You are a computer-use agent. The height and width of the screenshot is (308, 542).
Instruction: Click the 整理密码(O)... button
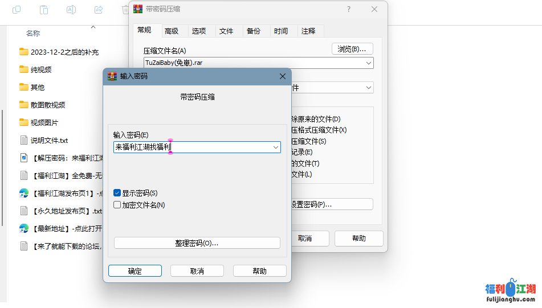(197, 243)
